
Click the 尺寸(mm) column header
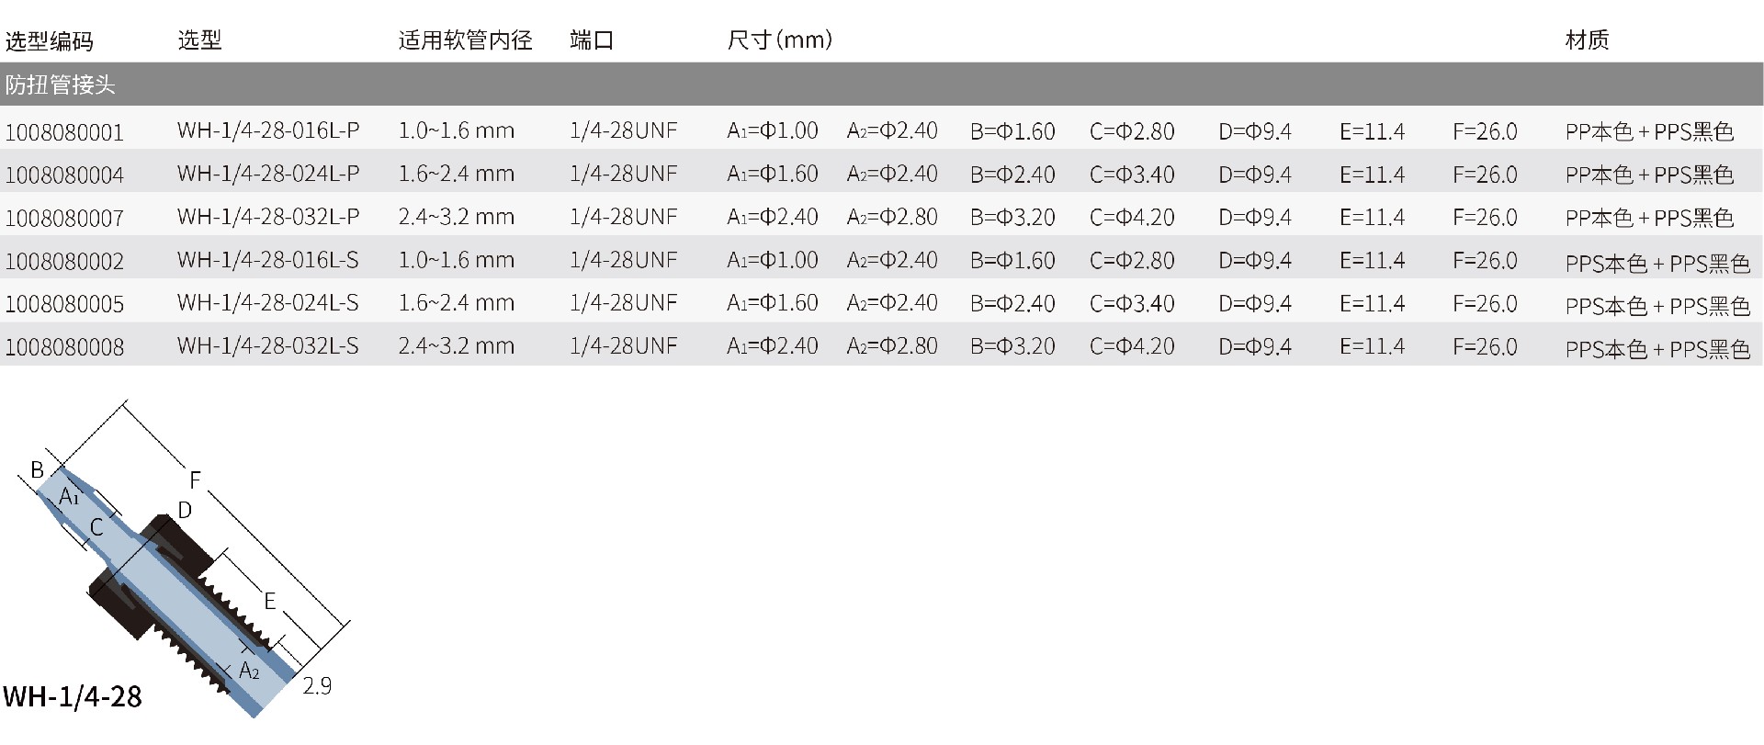point(779,40)
